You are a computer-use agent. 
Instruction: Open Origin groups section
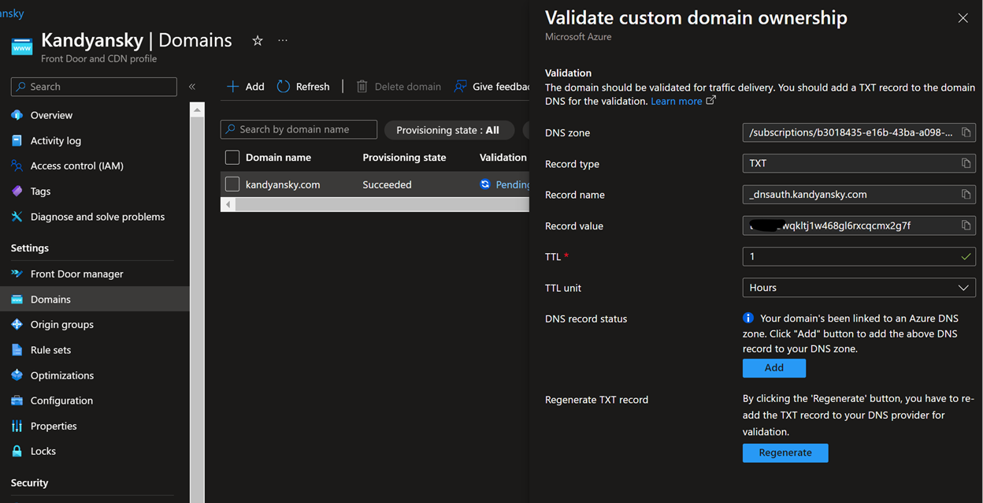(61, 324)
